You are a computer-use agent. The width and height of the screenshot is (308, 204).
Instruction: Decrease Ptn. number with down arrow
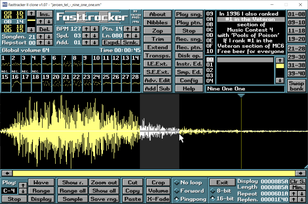(x=136, y=29)
